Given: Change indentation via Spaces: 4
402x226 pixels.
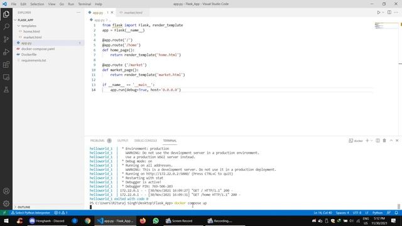Looking at the screenshot, I should coord(342,213).
